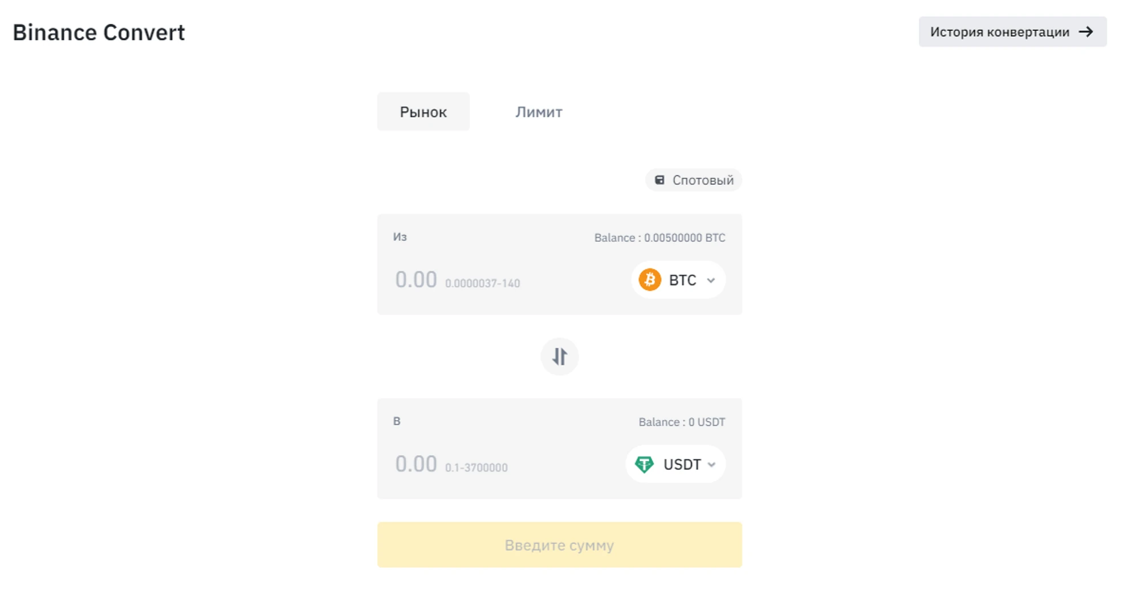Click the USDT balance text

point(682,422)
